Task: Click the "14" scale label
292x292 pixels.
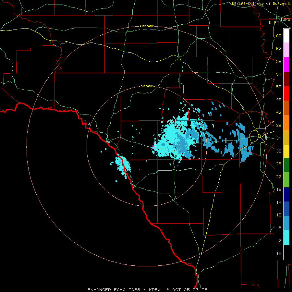Action: click(279, 202)
